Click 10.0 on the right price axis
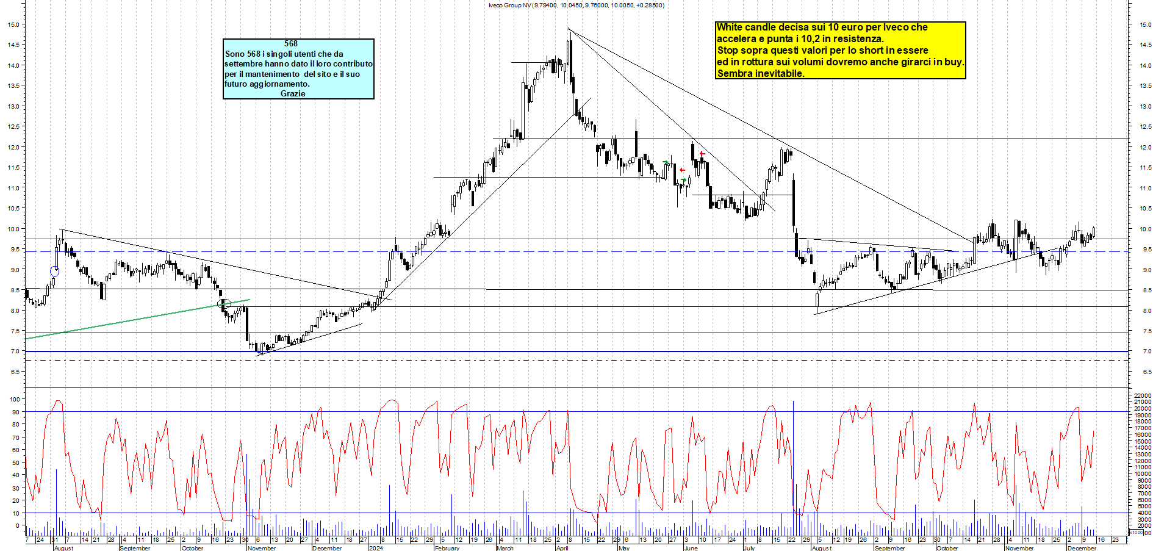The image size is (1153, 551). click(x=1145, y=229)
